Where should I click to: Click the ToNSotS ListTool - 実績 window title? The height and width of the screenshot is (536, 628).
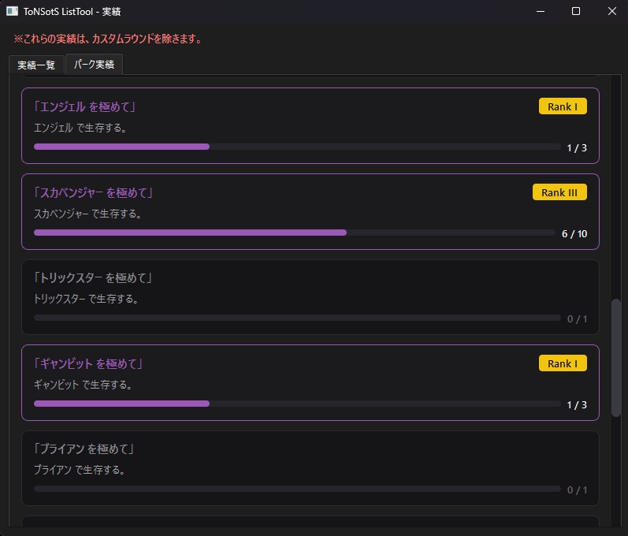point(72,12)
